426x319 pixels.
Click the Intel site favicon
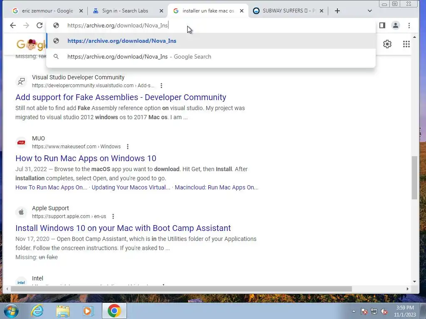coord(21,282)
